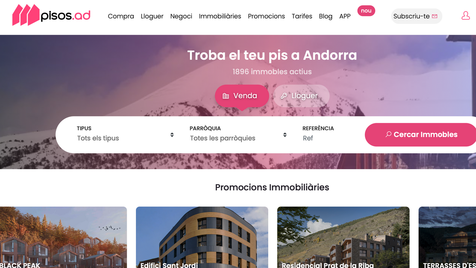Click the pink 'nou' badge
Screen dimensions: 476x268
(x=366, y=11)
